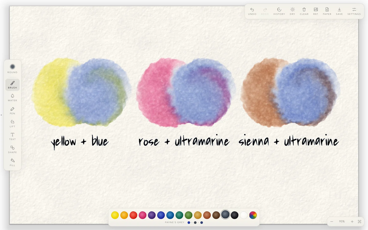
Task: Save the painting
Action: [x=339, y=11]
